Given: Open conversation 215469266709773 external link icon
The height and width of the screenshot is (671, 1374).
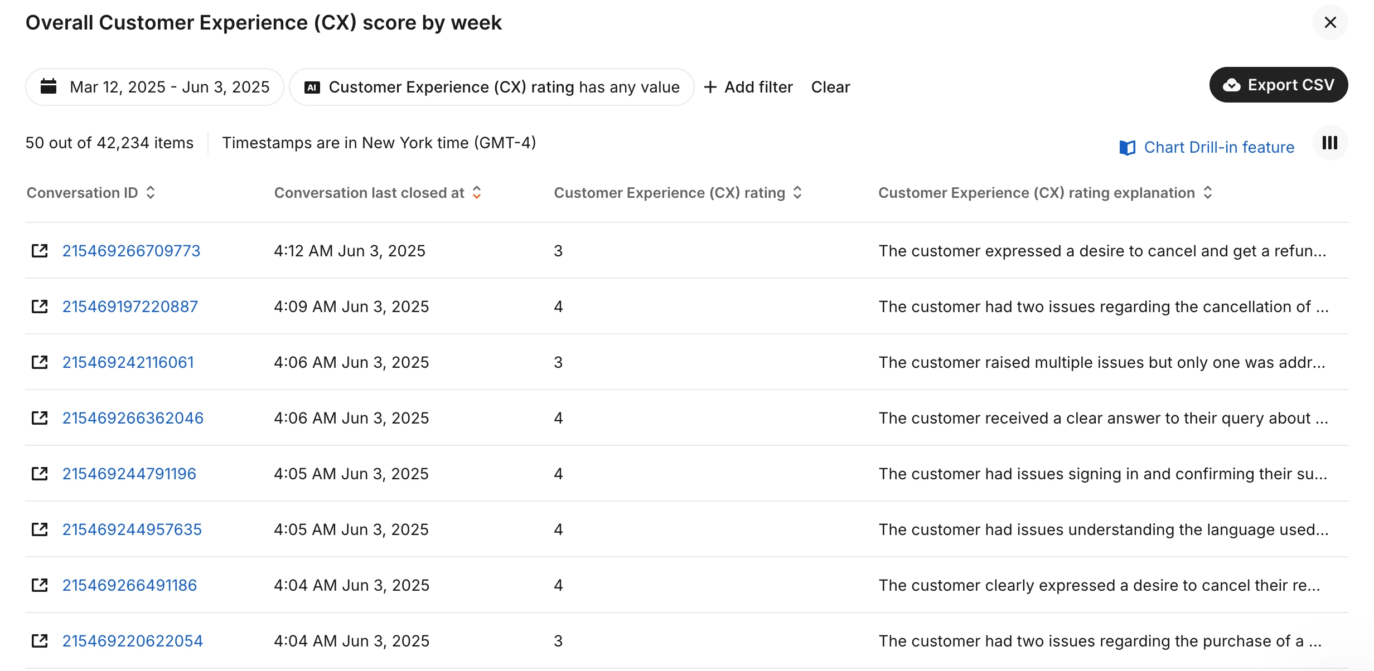Looking at the screenshot, I should click(40, 251).
